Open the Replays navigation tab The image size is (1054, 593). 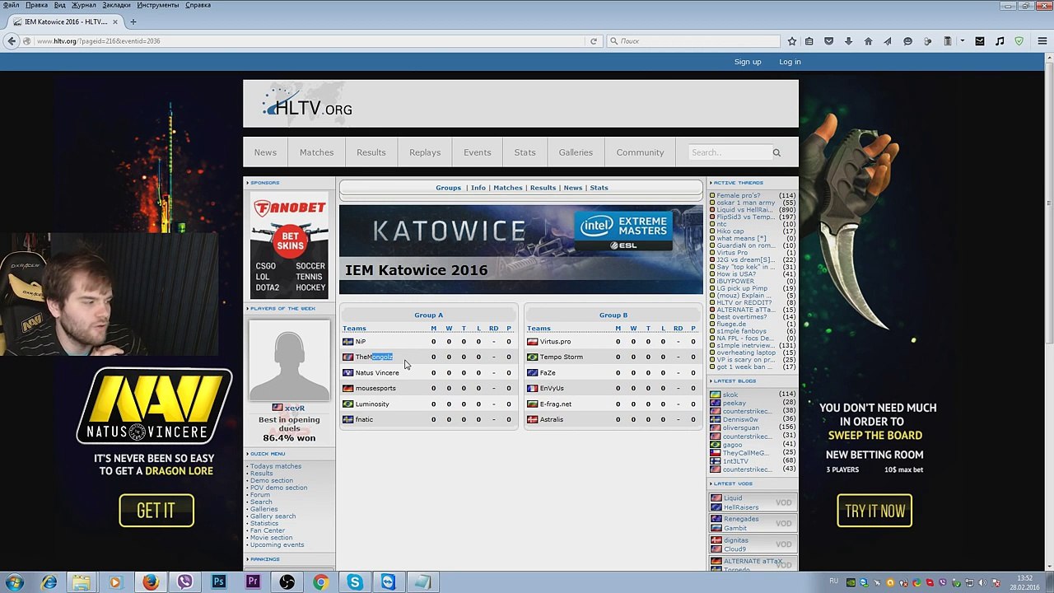pos(425,152)
